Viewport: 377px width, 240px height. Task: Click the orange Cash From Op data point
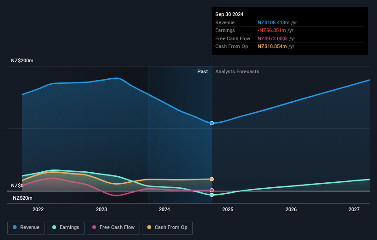[212, 179]
